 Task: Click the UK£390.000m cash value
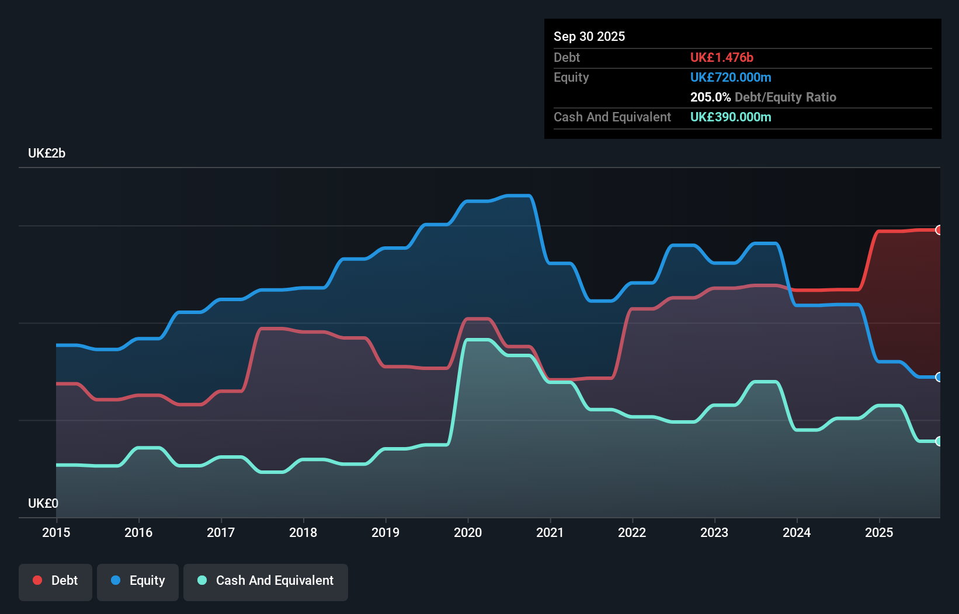[731, 117]
